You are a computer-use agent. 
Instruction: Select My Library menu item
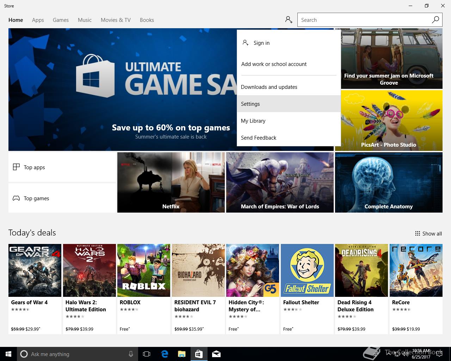click(289, 121)
